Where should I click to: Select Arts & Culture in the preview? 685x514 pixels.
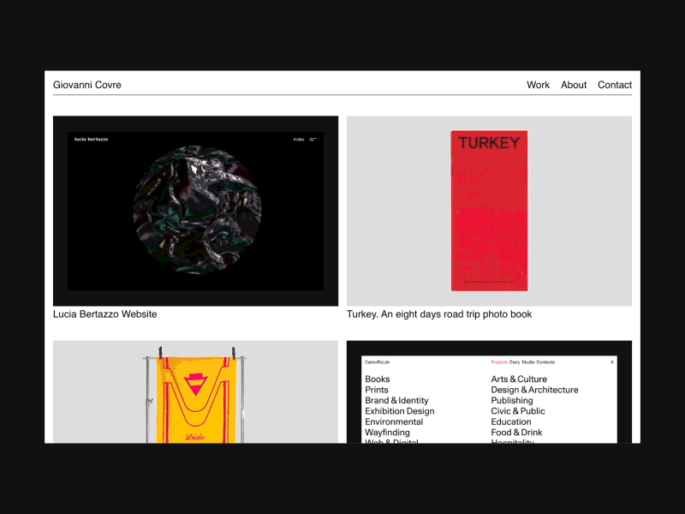tap(519, 379)
